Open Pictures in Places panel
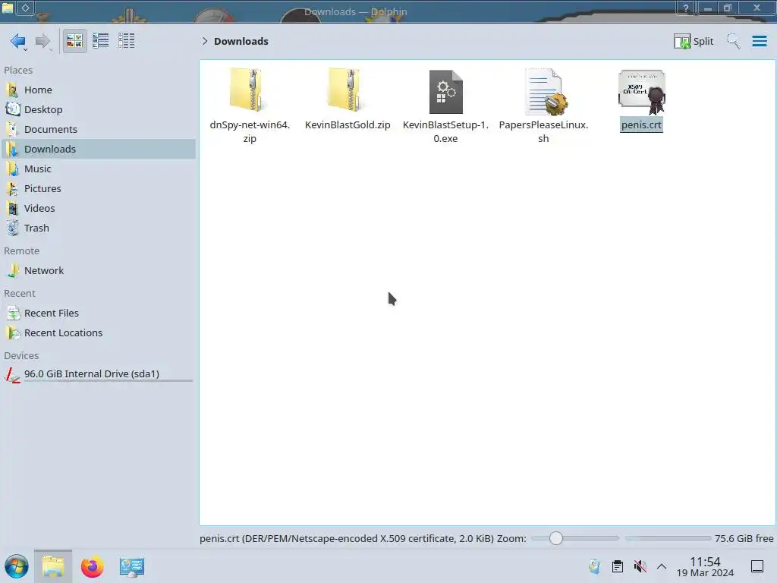 (99, 189)
